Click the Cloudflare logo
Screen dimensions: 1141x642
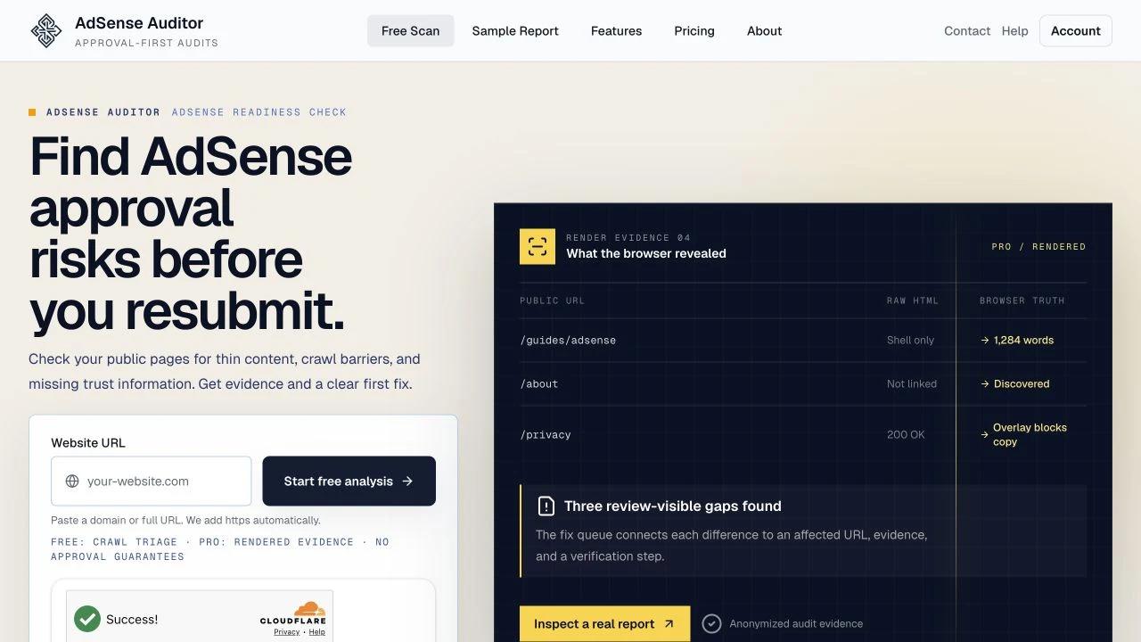pos(293,613)
